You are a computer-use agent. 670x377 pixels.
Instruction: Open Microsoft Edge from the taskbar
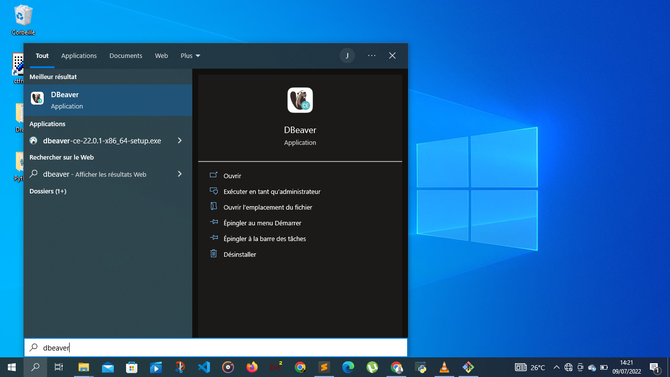348,367
